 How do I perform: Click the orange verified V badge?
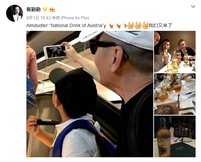pyautogui.click(x=45, y=9)
